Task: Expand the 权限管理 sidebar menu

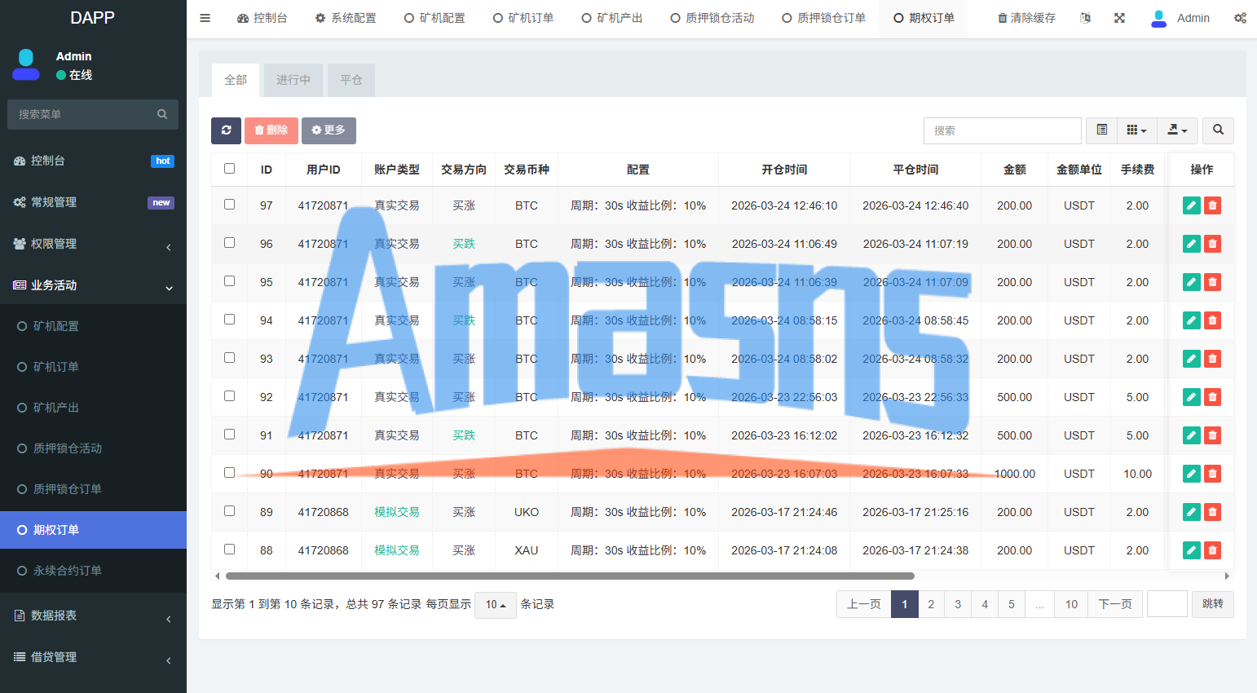Action: tap(93, 244)
